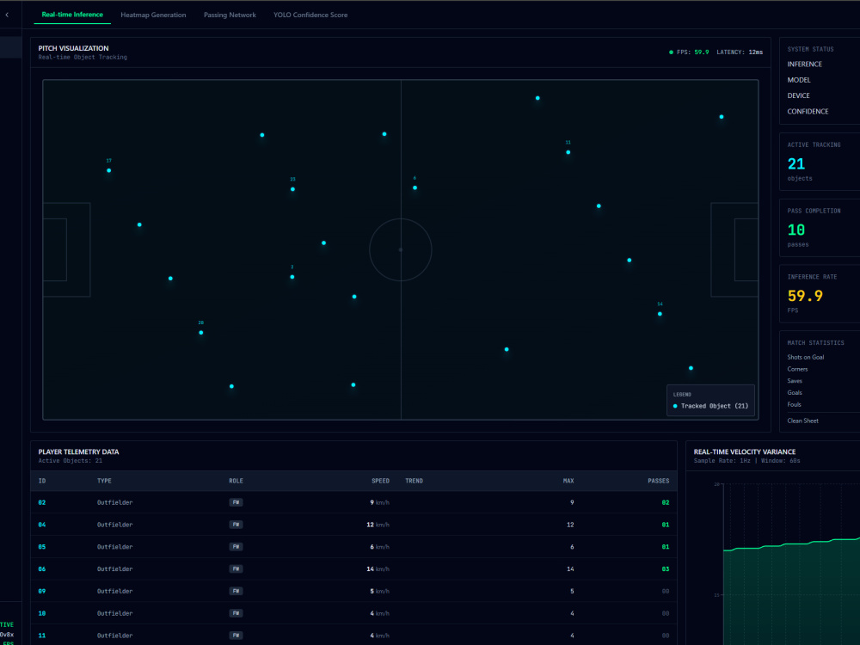Click the MODEL system status row
The height and width of the screenshot is (645, 860).
[799, 80]
